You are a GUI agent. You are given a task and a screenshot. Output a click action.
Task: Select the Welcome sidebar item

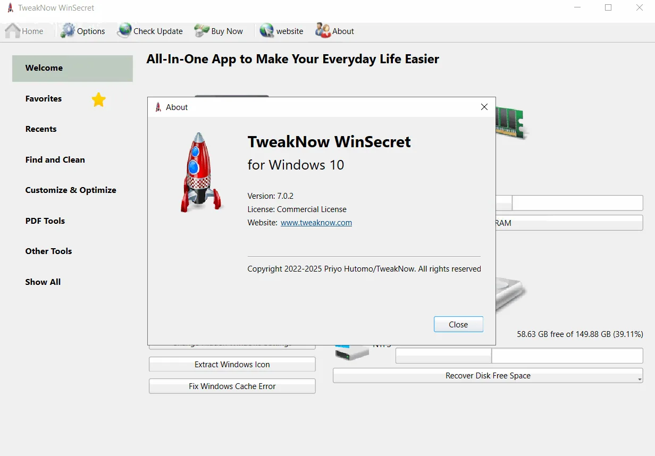click(72, 68)
